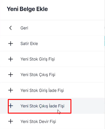Click the back chevron arrow icon

pos(10,28)
